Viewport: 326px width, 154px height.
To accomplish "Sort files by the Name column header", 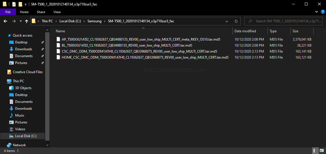I will point(144,31).
